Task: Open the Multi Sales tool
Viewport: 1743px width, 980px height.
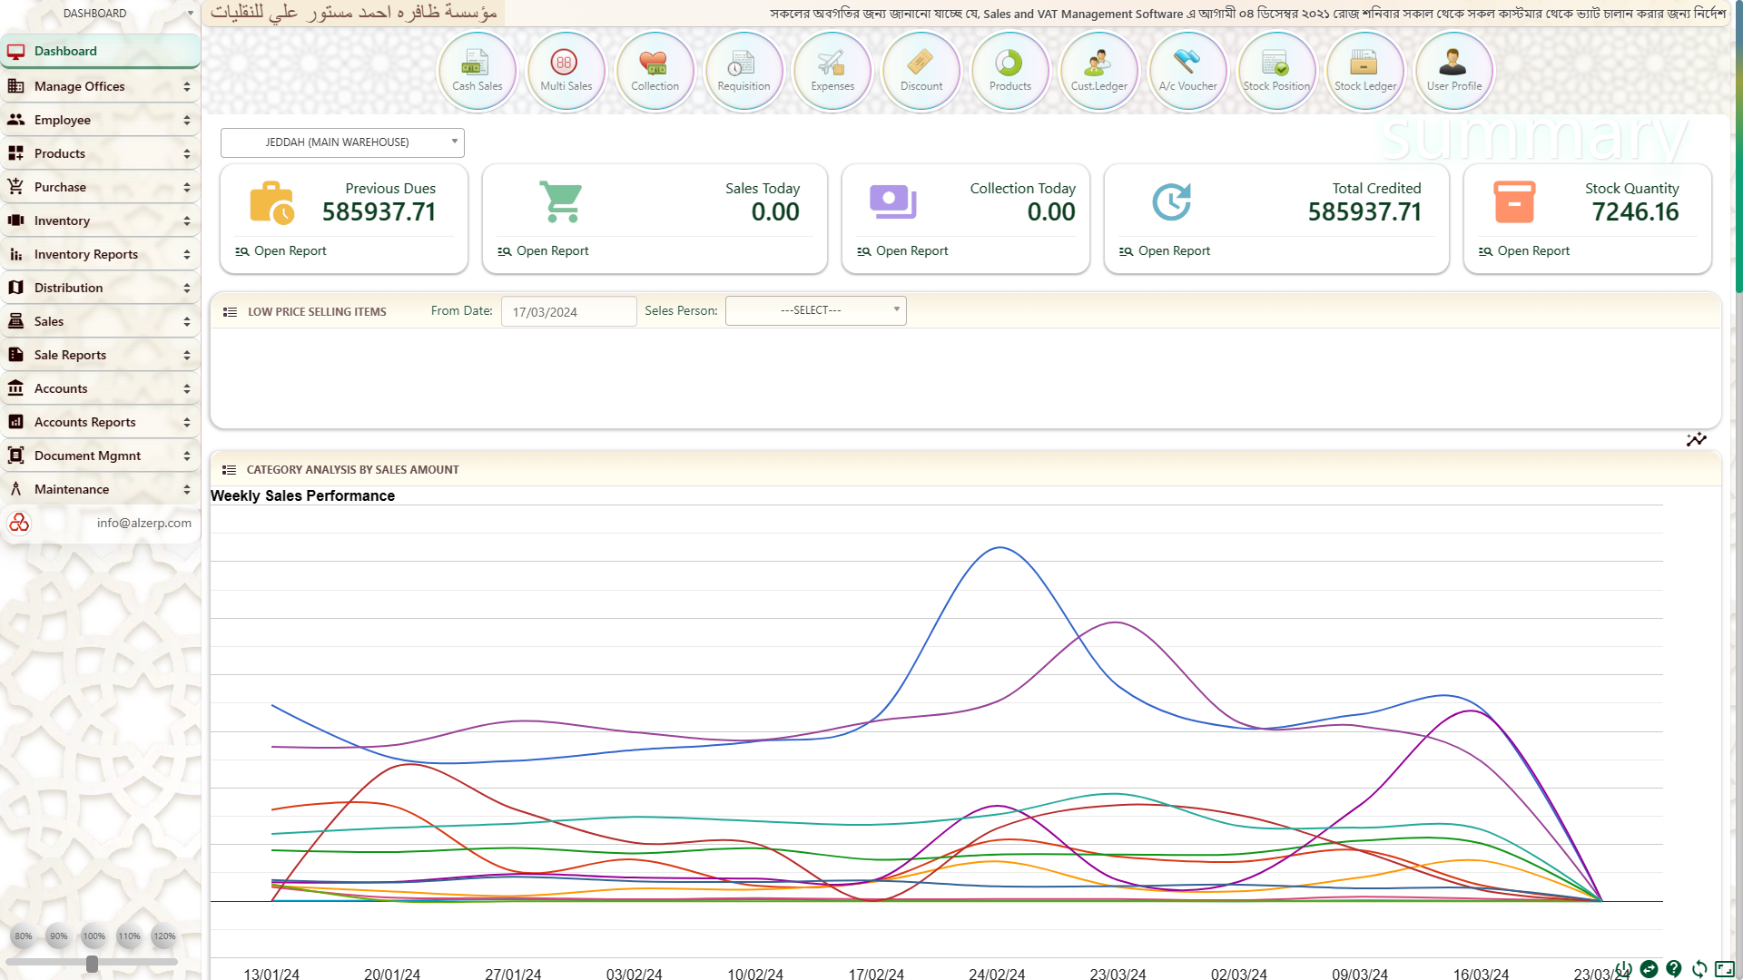Action: pyautogui.click(x=566, y=71)
